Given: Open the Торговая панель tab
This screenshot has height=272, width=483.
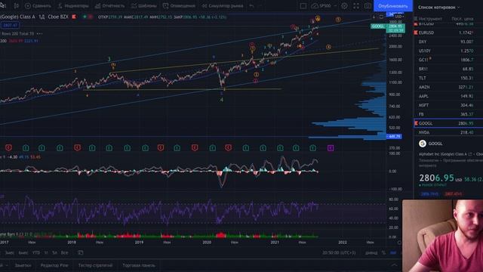Looking at the screenshot, I should (x=139, y=265).
